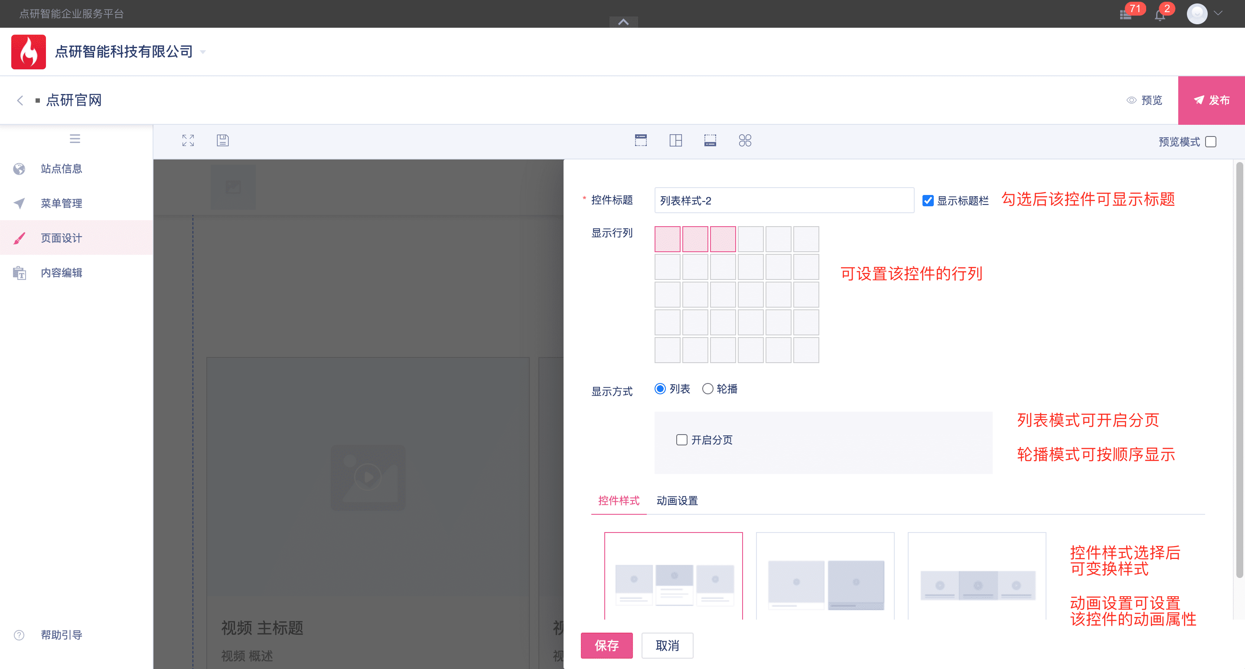
Task: Click the clipboard icon for 内容编辑
Action: pos(20,273)
